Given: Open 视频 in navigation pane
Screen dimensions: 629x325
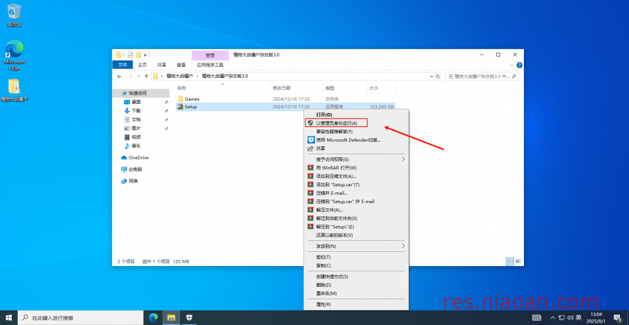Looking at the screenshot, I should pyautogui.click(x=136, y=137).
